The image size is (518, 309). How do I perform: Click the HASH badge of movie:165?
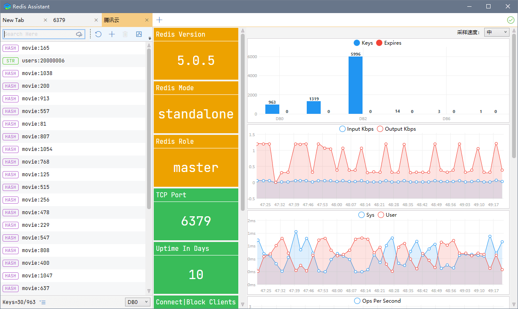pyautogui.click(x=11, y=48)
